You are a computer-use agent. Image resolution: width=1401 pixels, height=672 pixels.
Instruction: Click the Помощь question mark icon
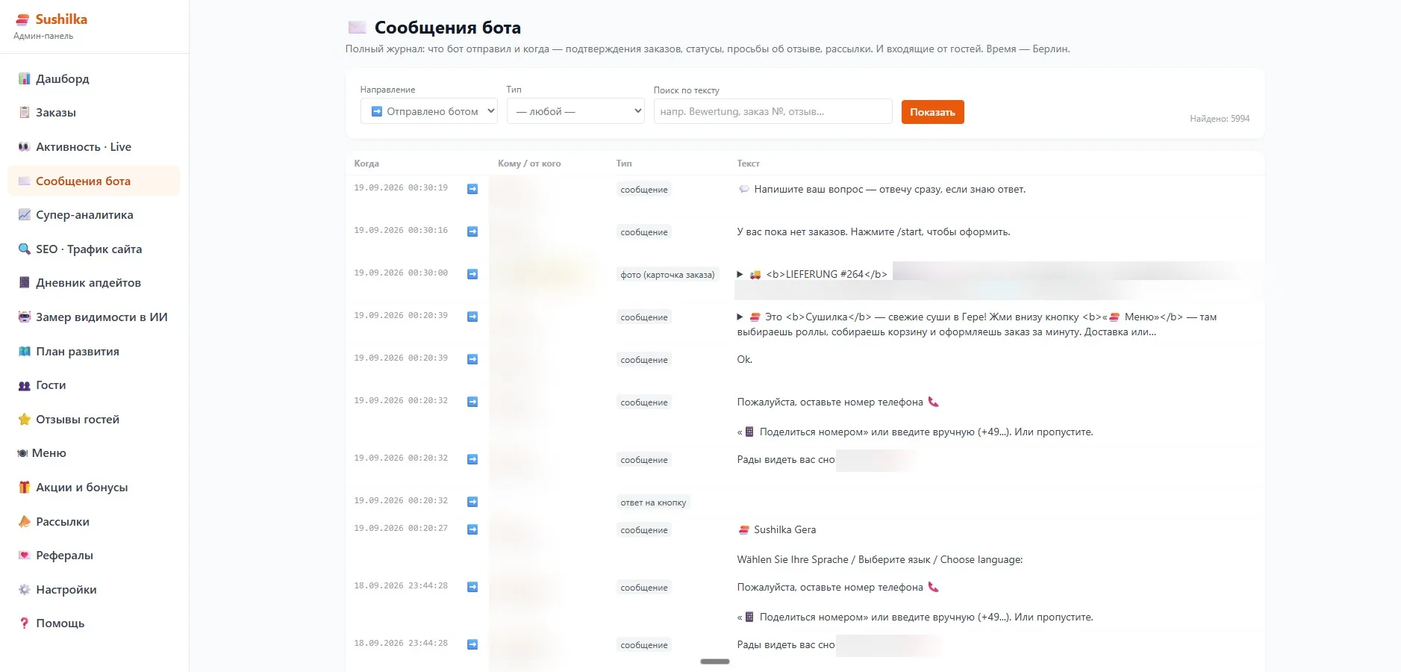coord(24,623)
